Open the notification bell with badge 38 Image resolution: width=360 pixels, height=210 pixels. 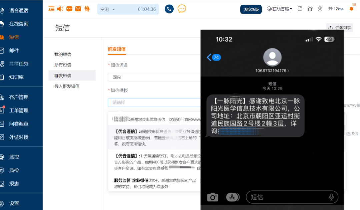(351, 9)
